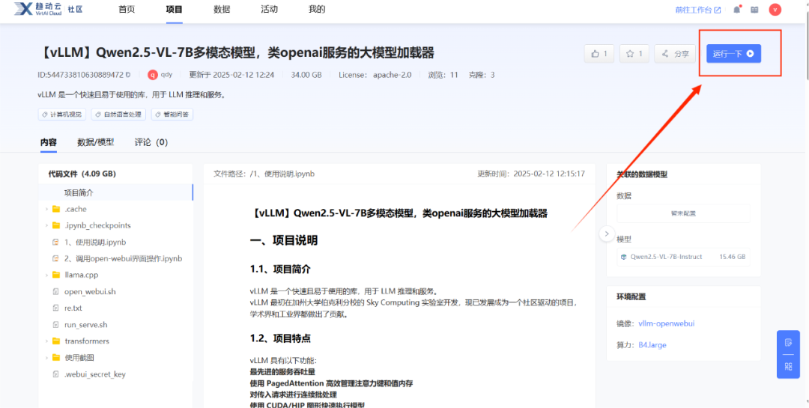The height and width of the screenshot is (408, 809).
Task: Open the B4.large compute link
Action: [x=652, y=345]
